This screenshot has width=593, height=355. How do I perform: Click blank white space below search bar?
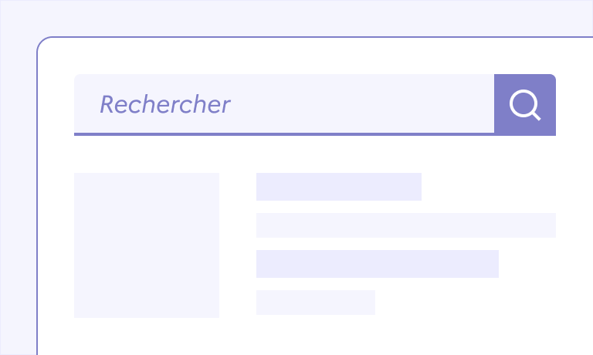tap(315, 154)
